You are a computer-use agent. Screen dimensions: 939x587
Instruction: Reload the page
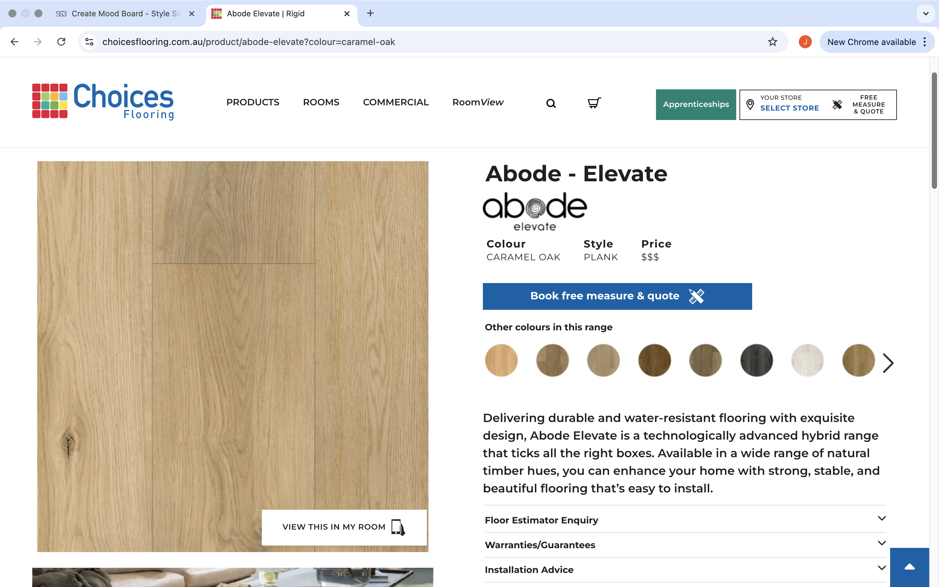(x=61, y=41)
